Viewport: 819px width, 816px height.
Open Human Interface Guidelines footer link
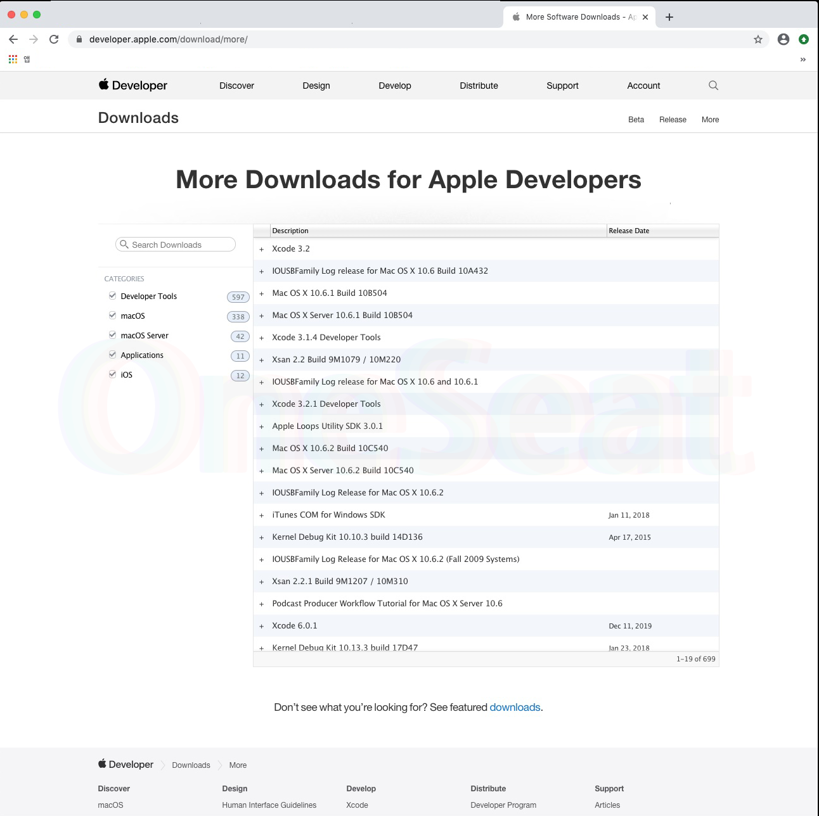click(269, 805)
